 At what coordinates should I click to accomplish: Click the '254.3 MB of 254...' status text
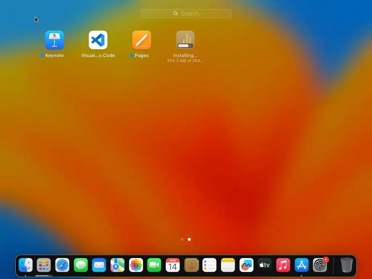pyautogui.click(x=185, y=61)
